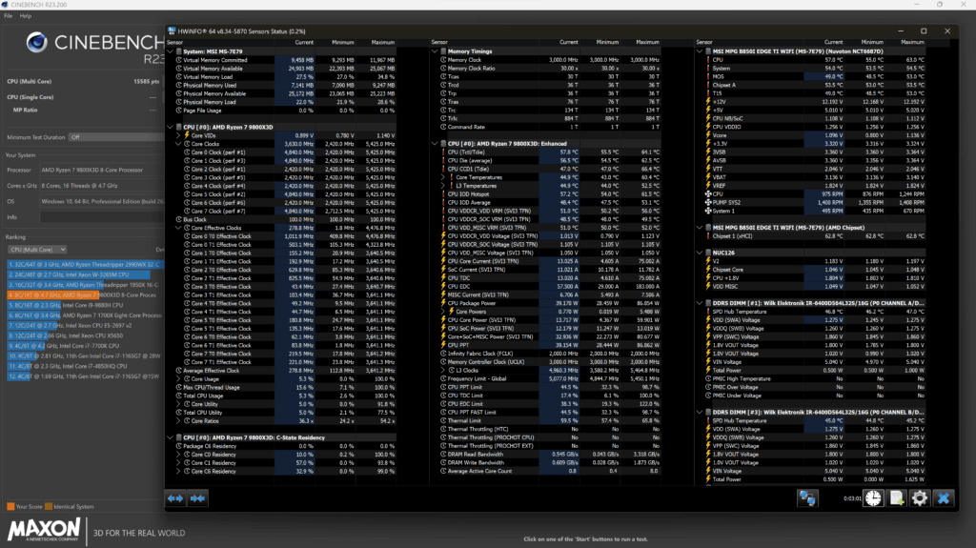Expand the Core Temperatures row
This screenshot has height=548, width=976.
click(443, 177)
